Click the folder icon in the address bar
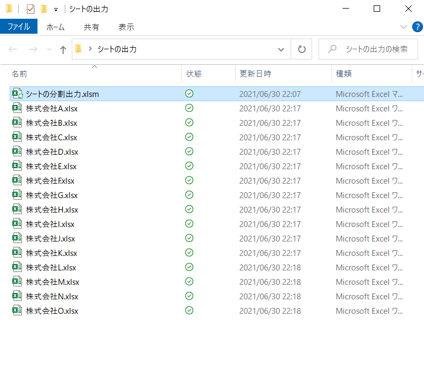The height and width of the screenshot is (370, 424). tap(78, 49)
